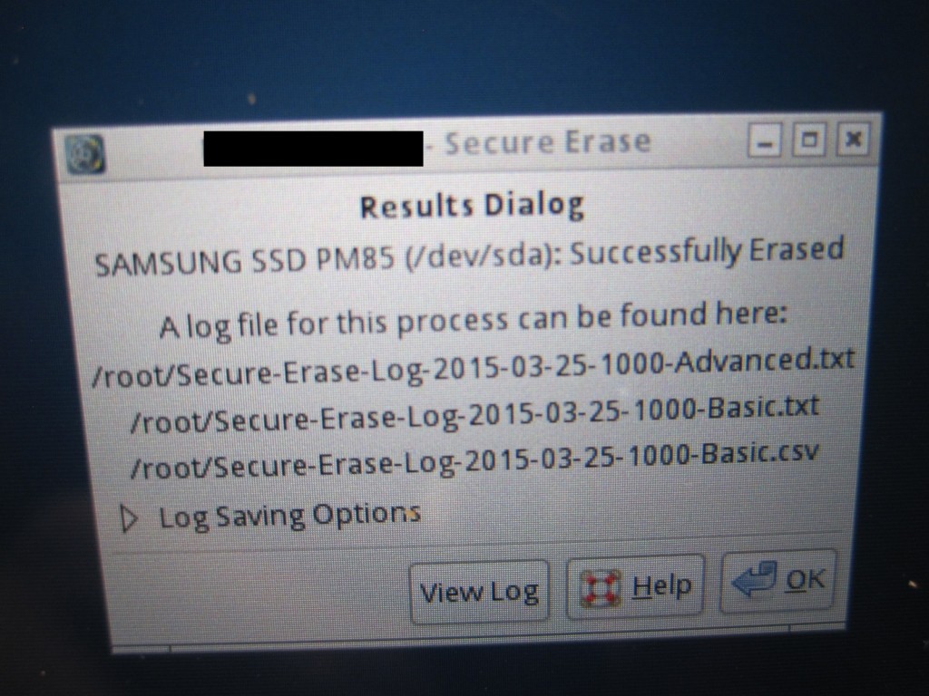This screenshot has height=696, width=929.
Task: Click the empty area left of View Log
Action: tap(260, 594)
